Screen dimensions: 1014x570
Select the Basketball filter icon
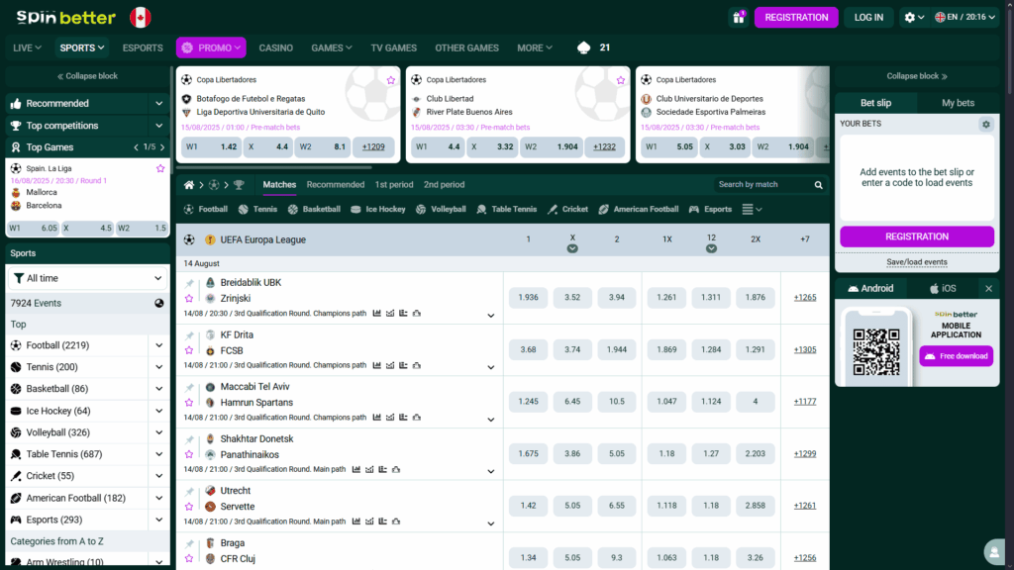[291, 208]
